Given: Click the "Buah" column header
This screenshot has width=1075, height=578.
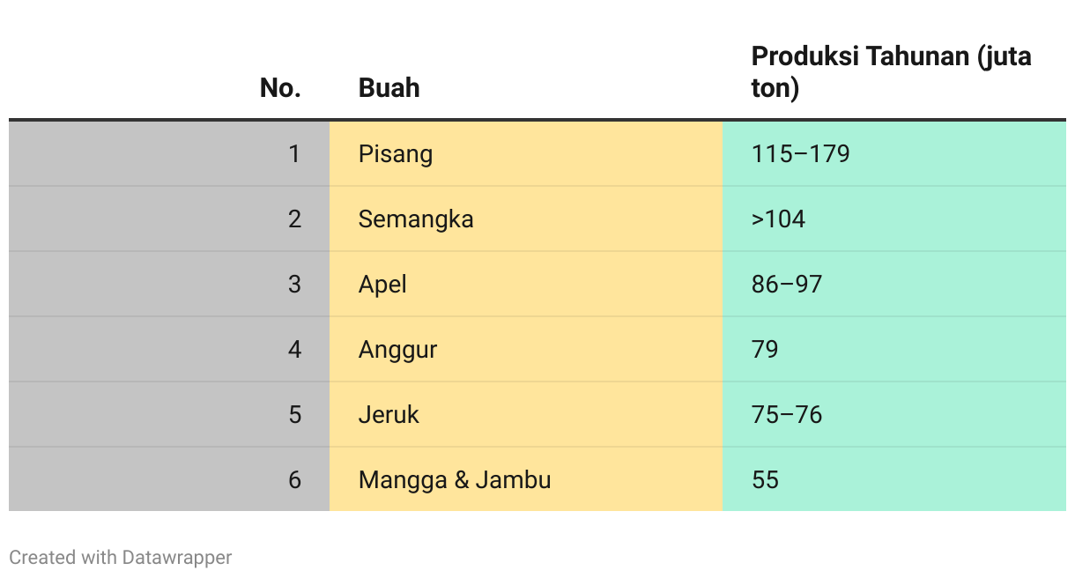Looking at the screenshot, I should [389, 88].
